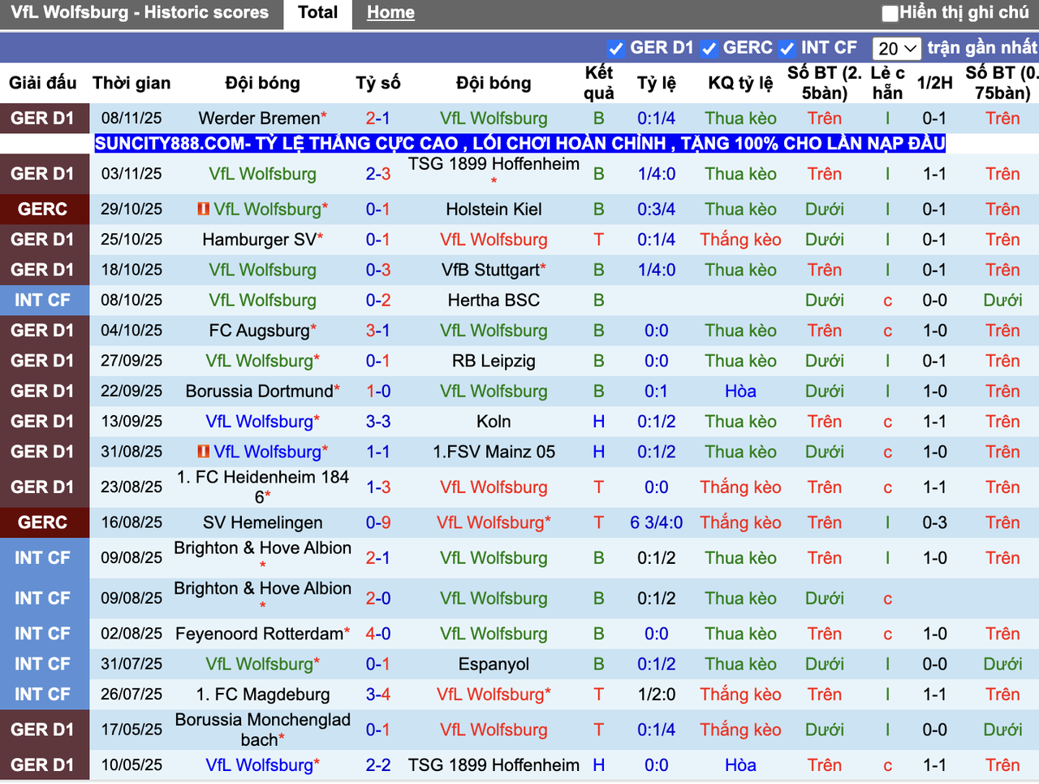Open Werder Bremen team link
The image size is (1039, 784).
pyautogui.click(x=259, y=118)
